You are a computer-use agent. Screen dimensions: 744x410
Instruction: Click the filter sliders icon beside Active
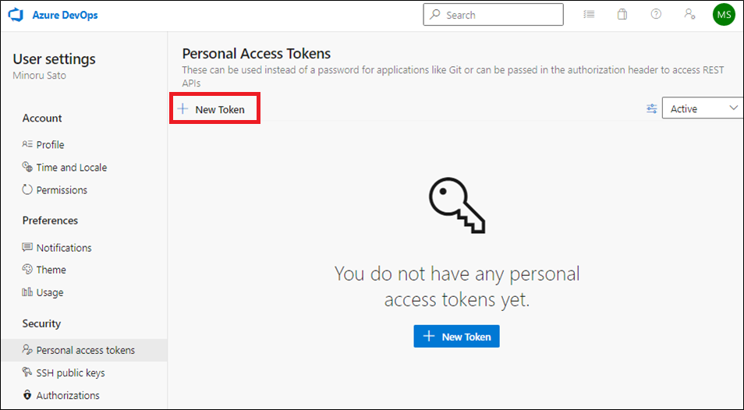click(651, 109)
